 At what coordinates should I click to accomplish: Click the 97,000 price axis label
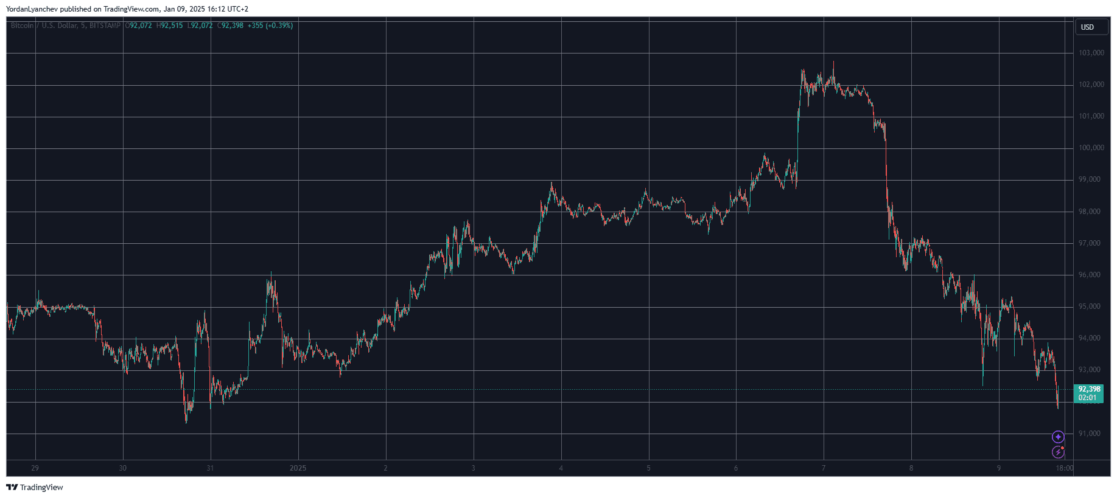tap(1090, 243)
